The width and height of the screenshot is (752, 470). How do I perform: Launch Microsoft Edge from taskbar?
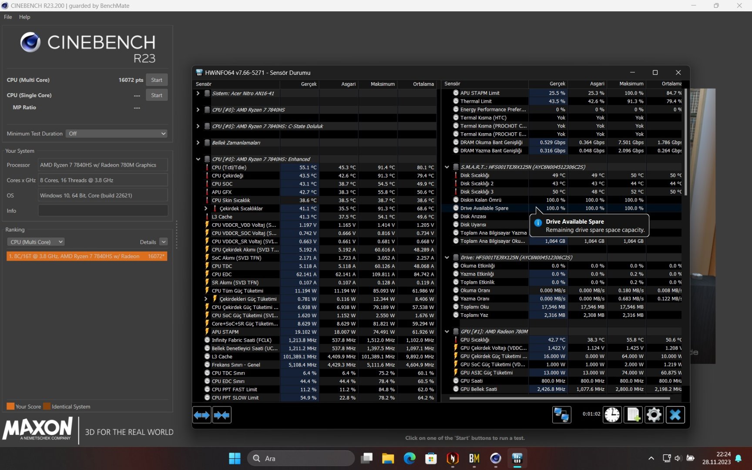[410, 458]
